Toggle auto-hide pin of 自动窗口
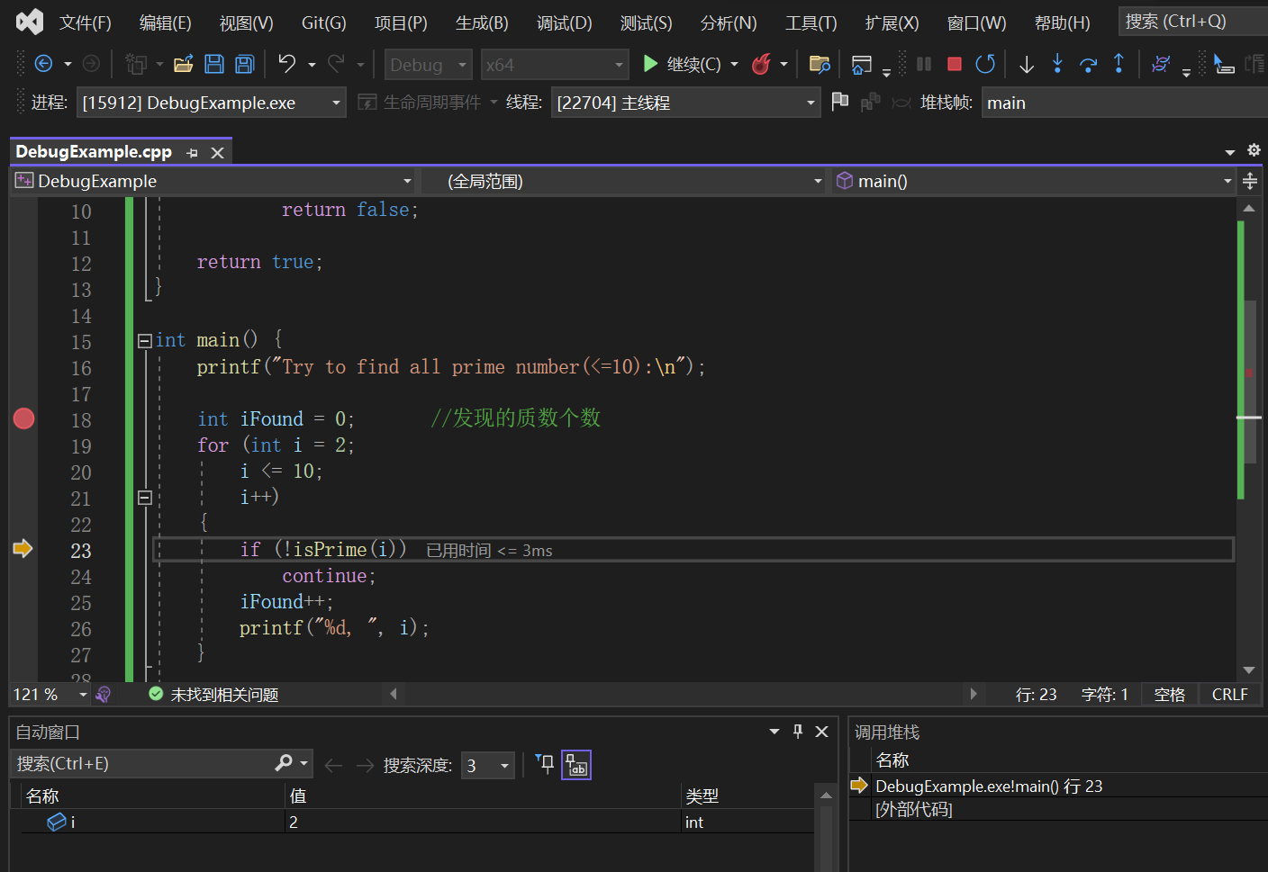The height and width of the screenshot is (872, 1268). (798, 732)
